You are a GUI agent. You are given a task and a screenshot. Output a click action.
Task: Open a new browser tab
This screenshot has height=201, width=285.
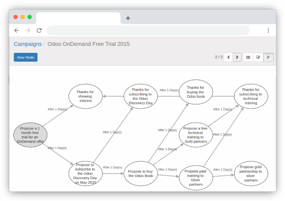tap(128, 18)
